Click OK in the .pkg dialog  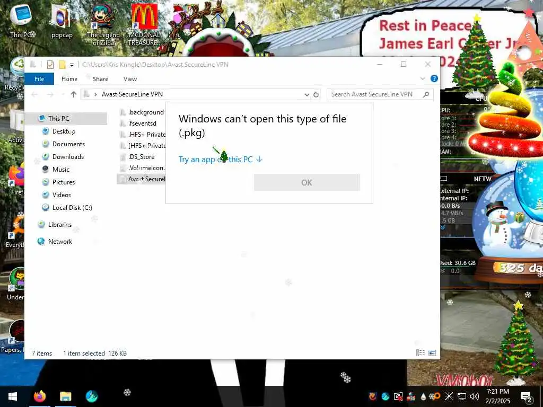(307, 182)
